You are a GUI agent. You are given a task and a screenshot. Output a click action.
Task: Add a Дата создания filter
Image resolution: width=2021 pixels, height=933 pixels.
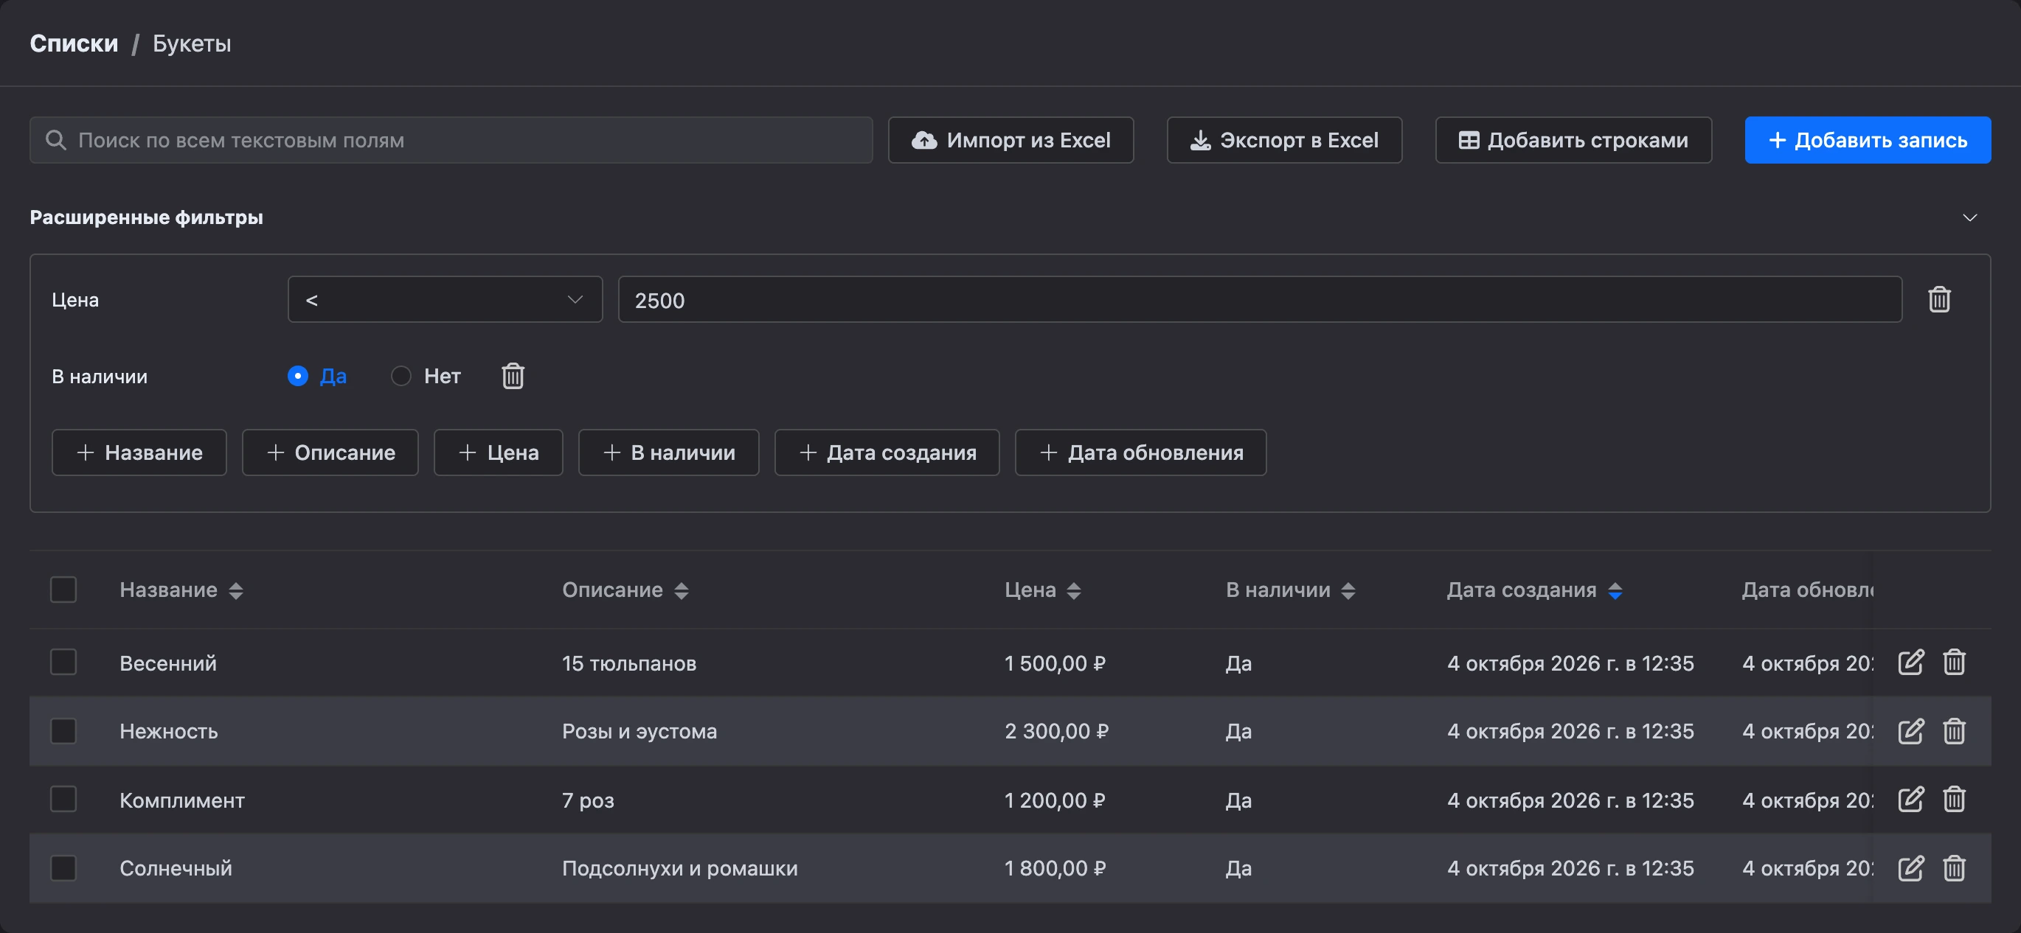point(887,452)
